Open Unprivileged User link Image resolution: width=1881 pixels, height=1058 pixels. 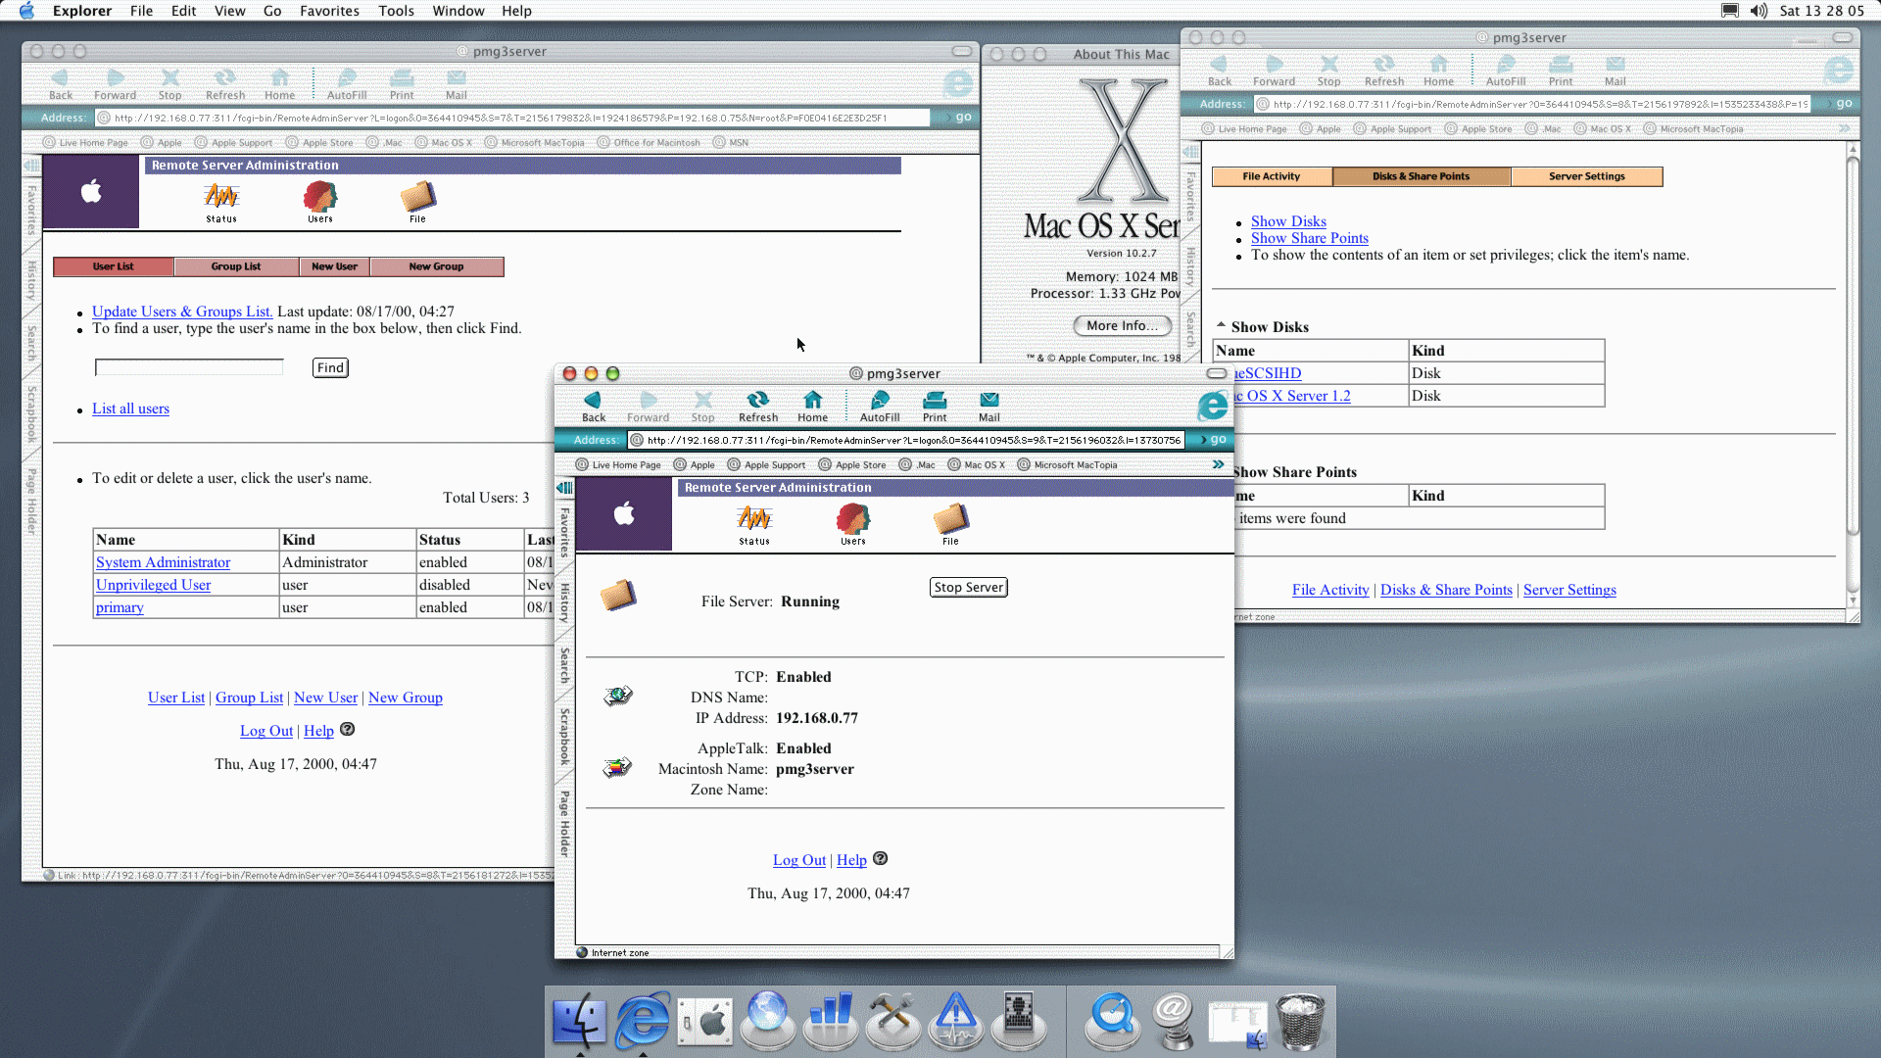[153, 585]
